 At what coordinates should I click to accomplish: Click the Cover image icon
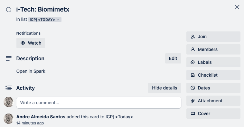coord(193,114)
